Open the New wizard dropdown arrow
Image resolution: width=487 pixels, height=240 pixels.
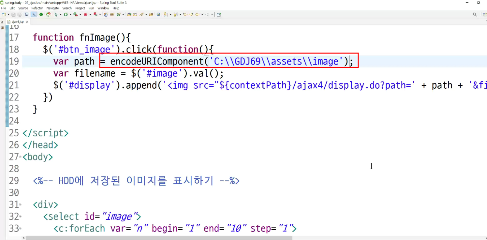click(8, 14)
